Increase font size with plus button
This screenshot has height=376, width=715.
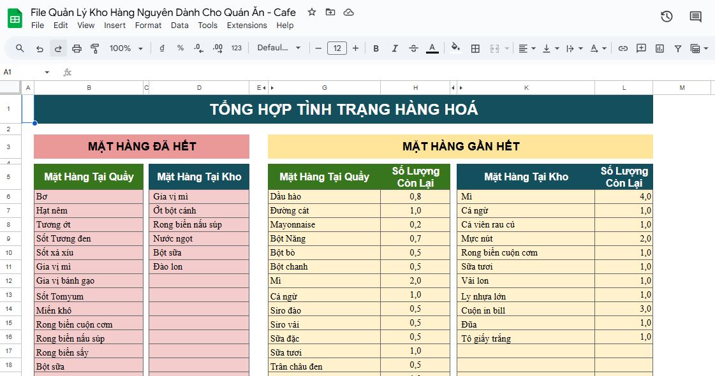point(355,48)
